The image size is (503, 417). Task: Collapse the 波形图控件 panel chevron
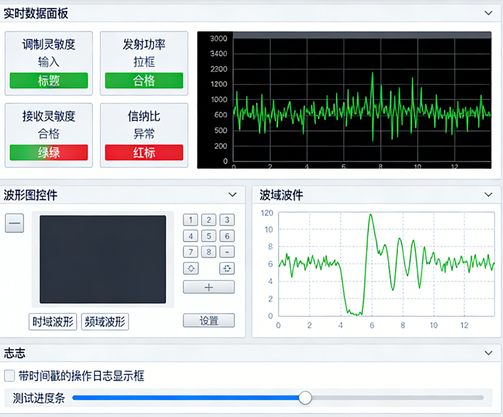(232, 195)
